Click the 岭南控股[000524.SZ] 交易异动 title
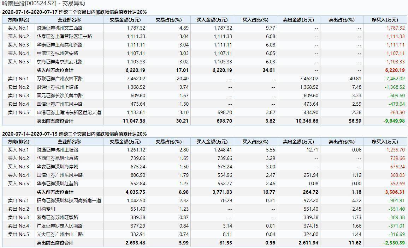The width and height of the screenshot is (408, 248). (43, 4)
